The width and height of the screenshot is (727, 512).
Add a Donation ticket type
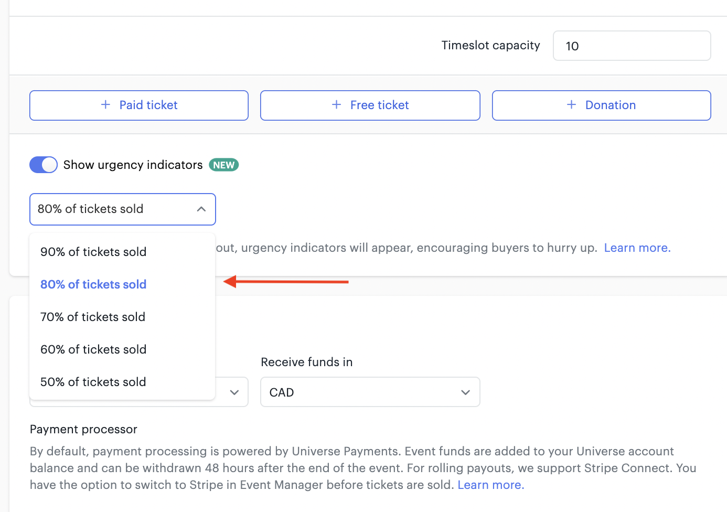[602, 105]
